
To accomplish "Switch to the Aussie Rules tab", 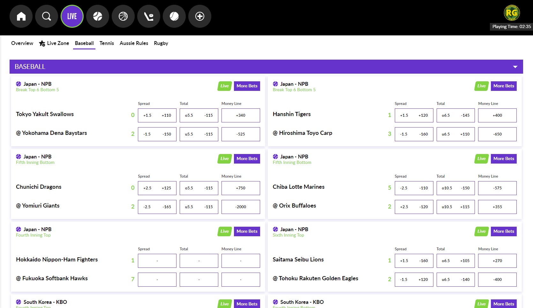I will pos(134,43).
